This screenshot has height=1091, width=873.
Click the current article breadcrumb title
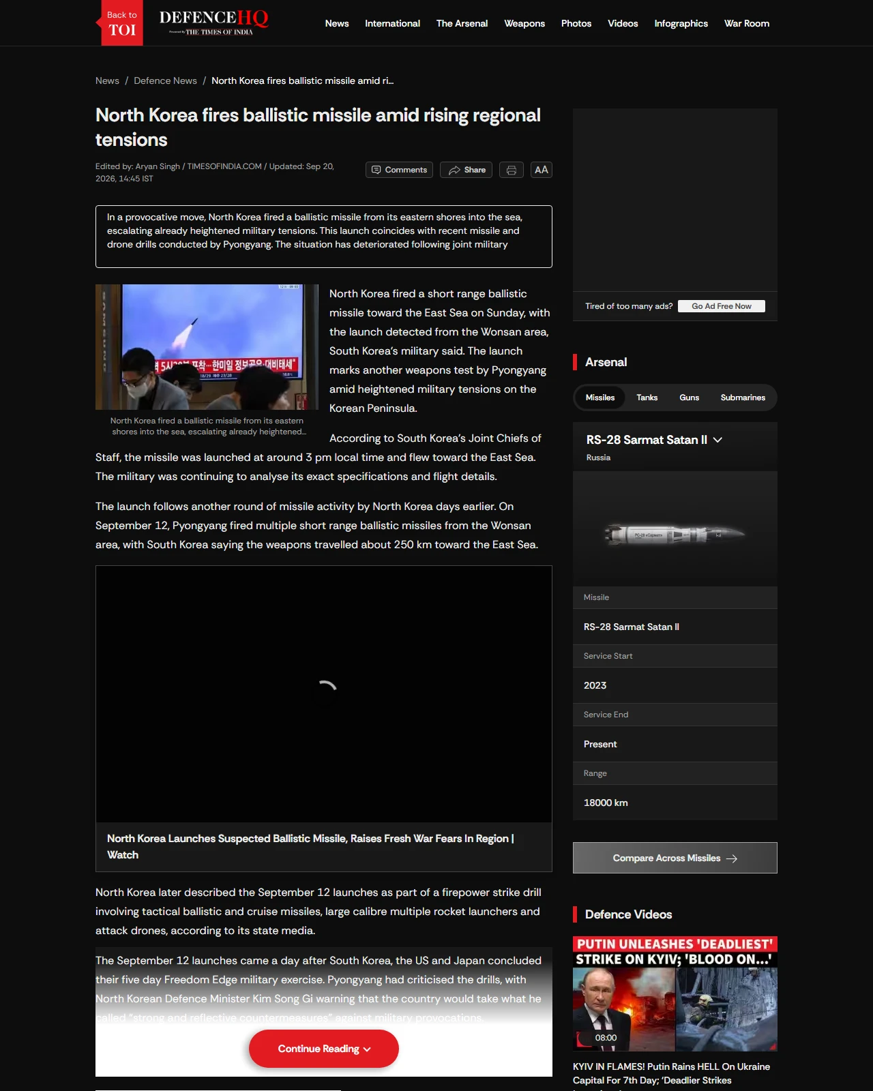pyautogui.click(x=302, y=80)
